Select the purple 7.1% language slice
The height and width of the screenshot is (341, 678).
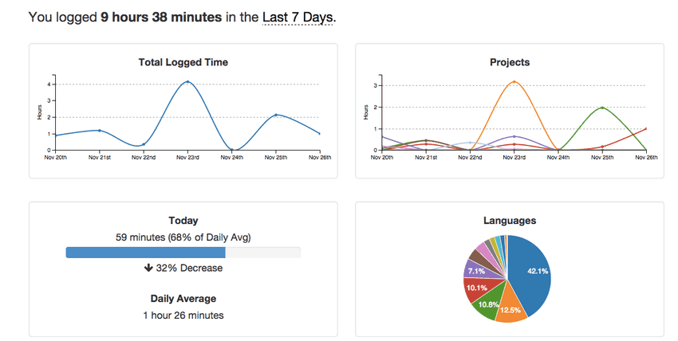point(479,270)
